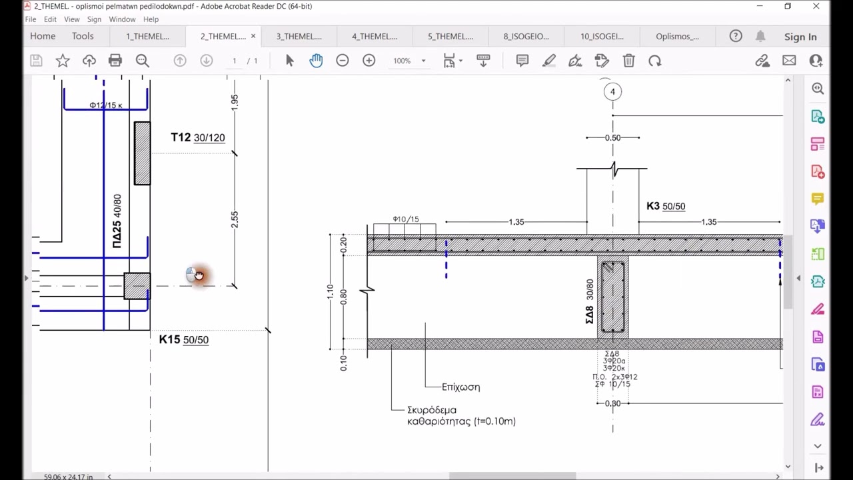This screenshot has width=853, height=480.
Task: Open the View menu
Action: tap(72, 19)
